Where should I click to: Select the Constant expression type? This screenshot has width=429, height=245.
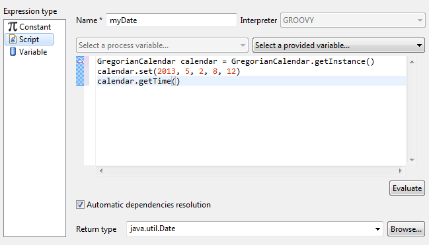tap(29, 27)
